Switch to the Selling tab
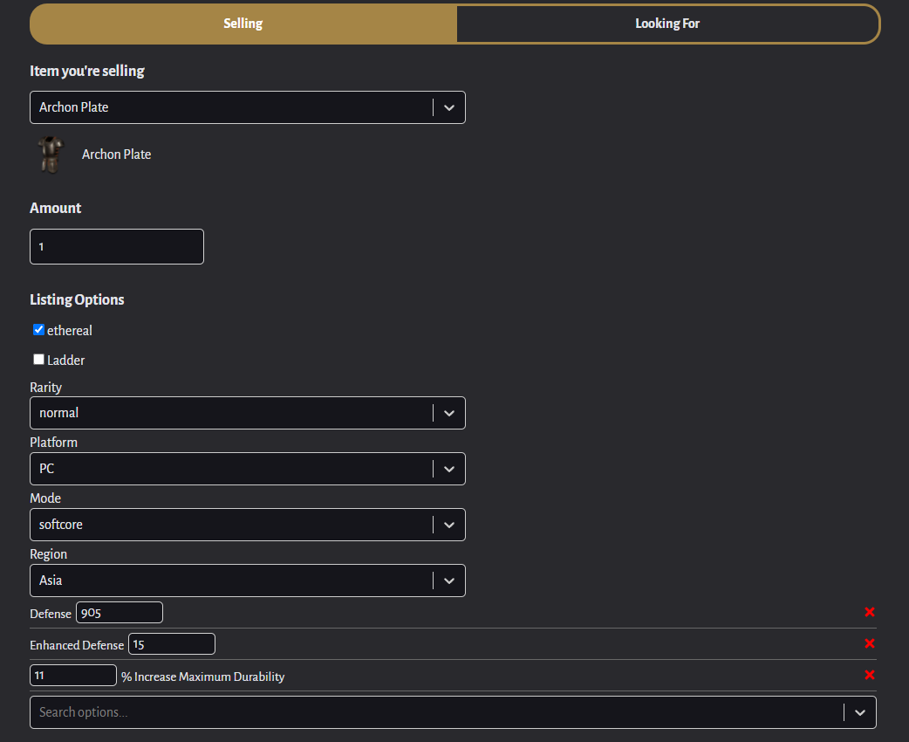The height and width of the screenshot is (742, 909). (243, 24)
